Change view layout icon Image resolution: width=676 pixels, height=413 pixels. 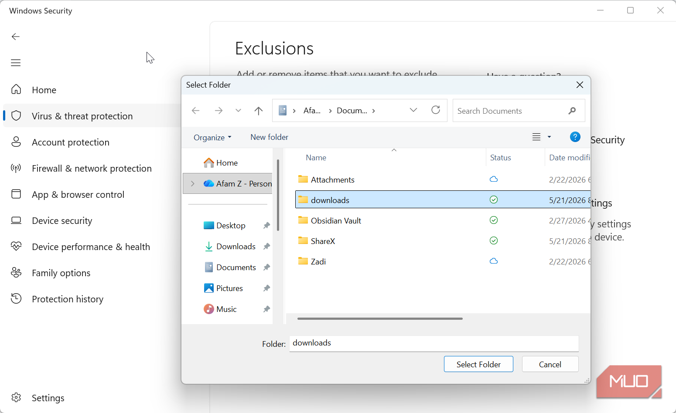pyautogui.click(x=536, y=137)
